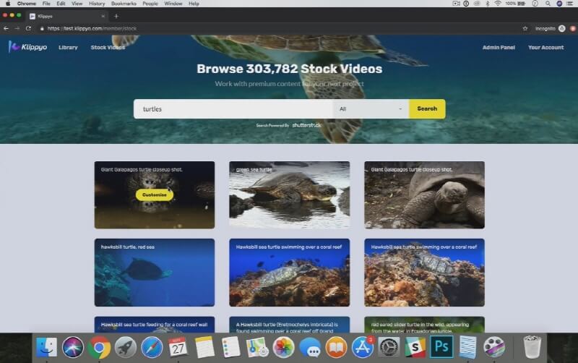Go back using browser back arrow
The width and height of the screenshot is (578, 363).
pos(6,28)
